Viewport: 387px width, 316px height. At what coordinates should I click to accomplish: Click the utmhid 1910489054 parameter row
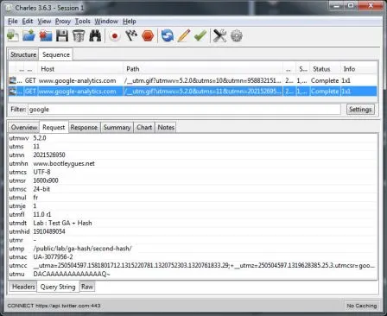(x=193, y=231)
